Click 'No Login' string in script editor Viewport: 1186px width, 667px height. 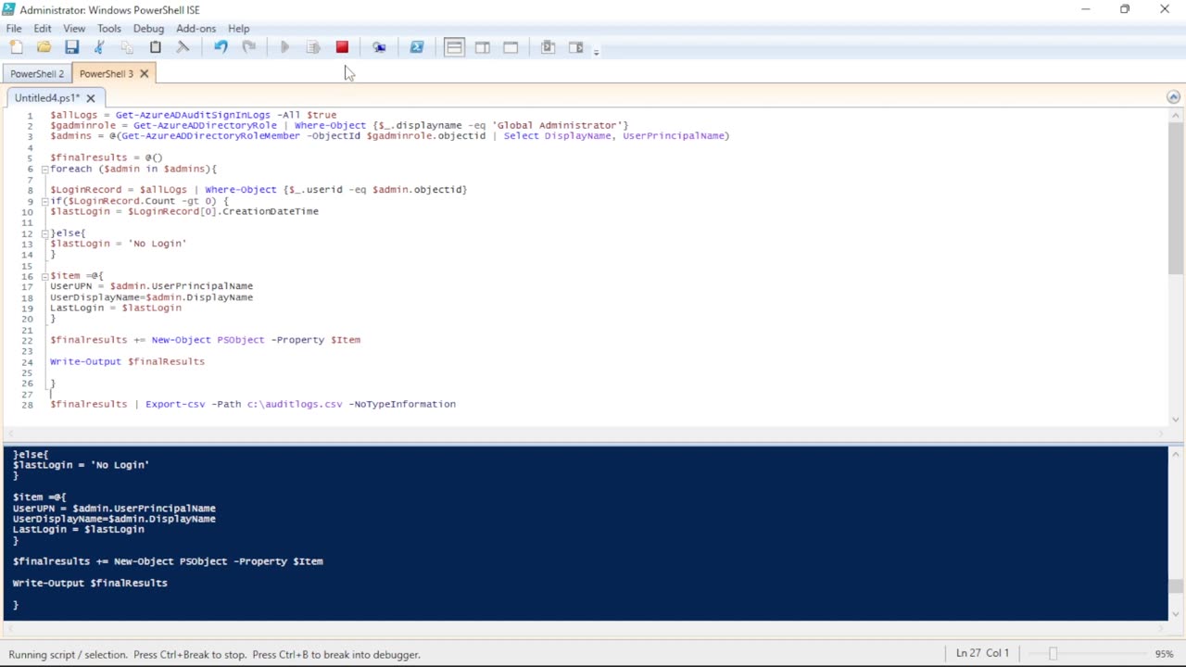point(157,244)
